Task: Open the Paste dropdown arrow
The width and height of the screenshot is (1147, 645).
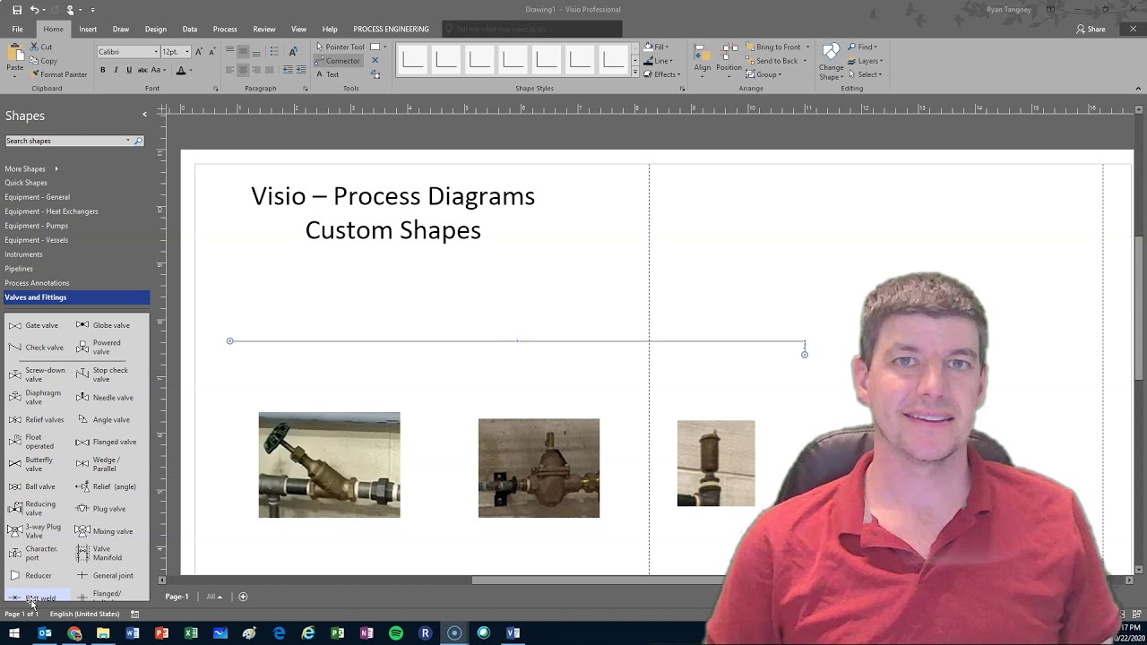Action: click(14, 75)
